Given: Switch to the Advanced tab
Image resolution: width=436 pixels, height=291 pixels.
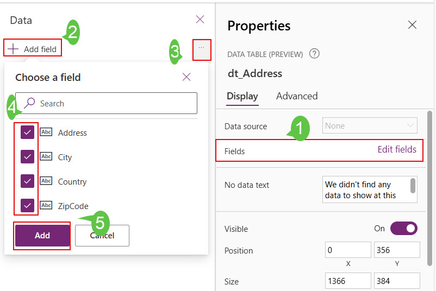Looking at the screenshot, I should tap(297, 96).
